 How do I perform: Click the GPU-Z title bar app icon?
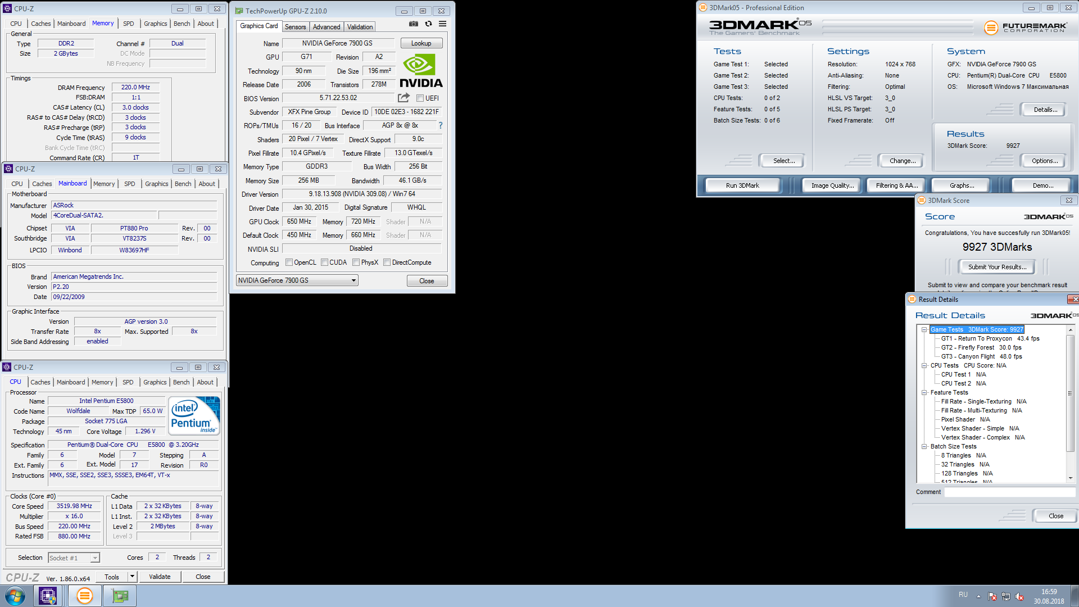tap(239, 11)
